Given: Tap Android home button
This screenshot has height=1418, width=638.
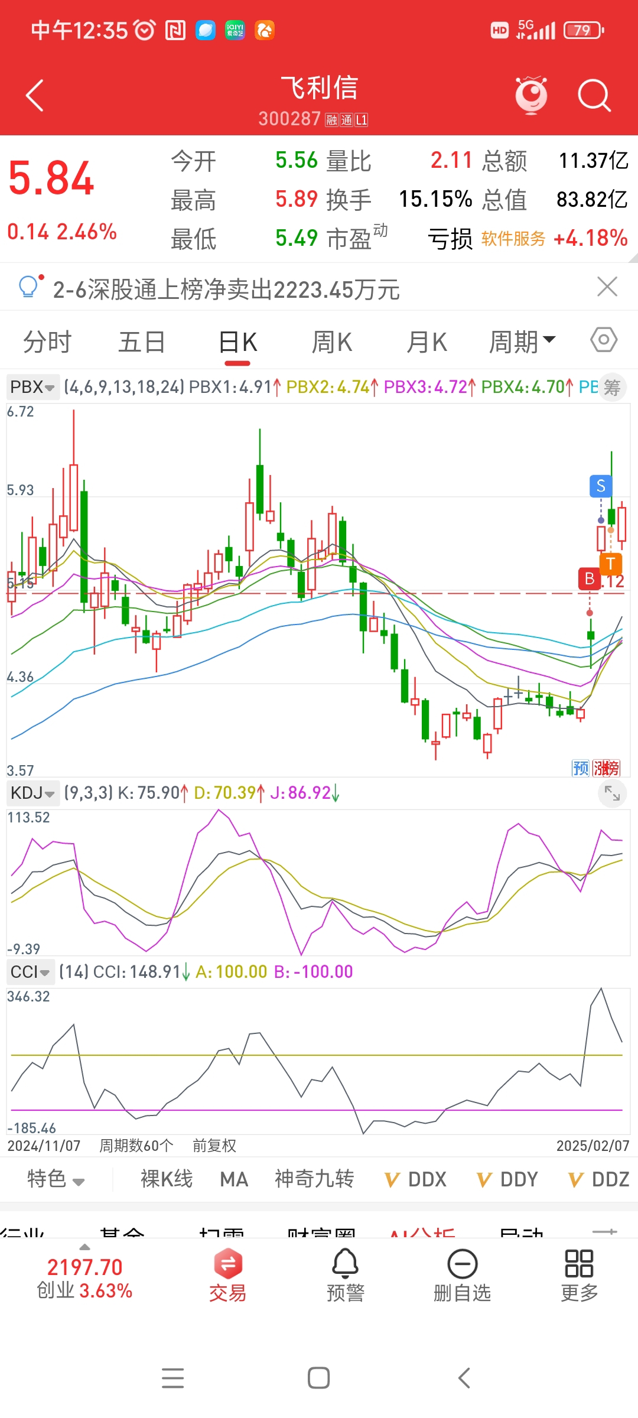Looking at the screenshot, I should (319, 1378).
